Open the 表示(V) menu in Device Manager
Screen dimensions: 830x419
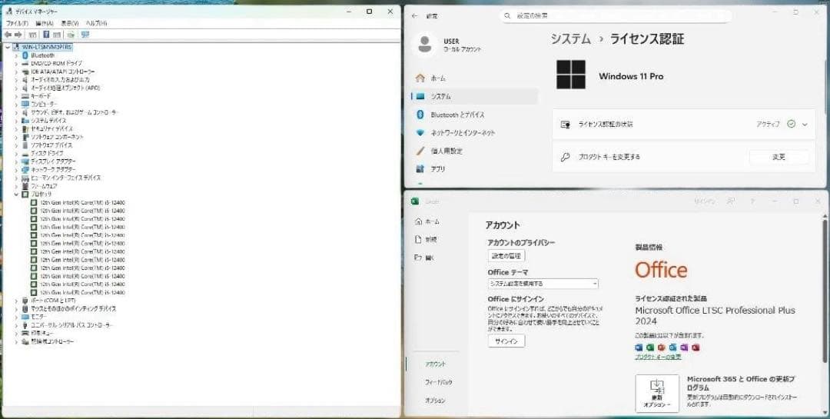(x=69, y=23)
